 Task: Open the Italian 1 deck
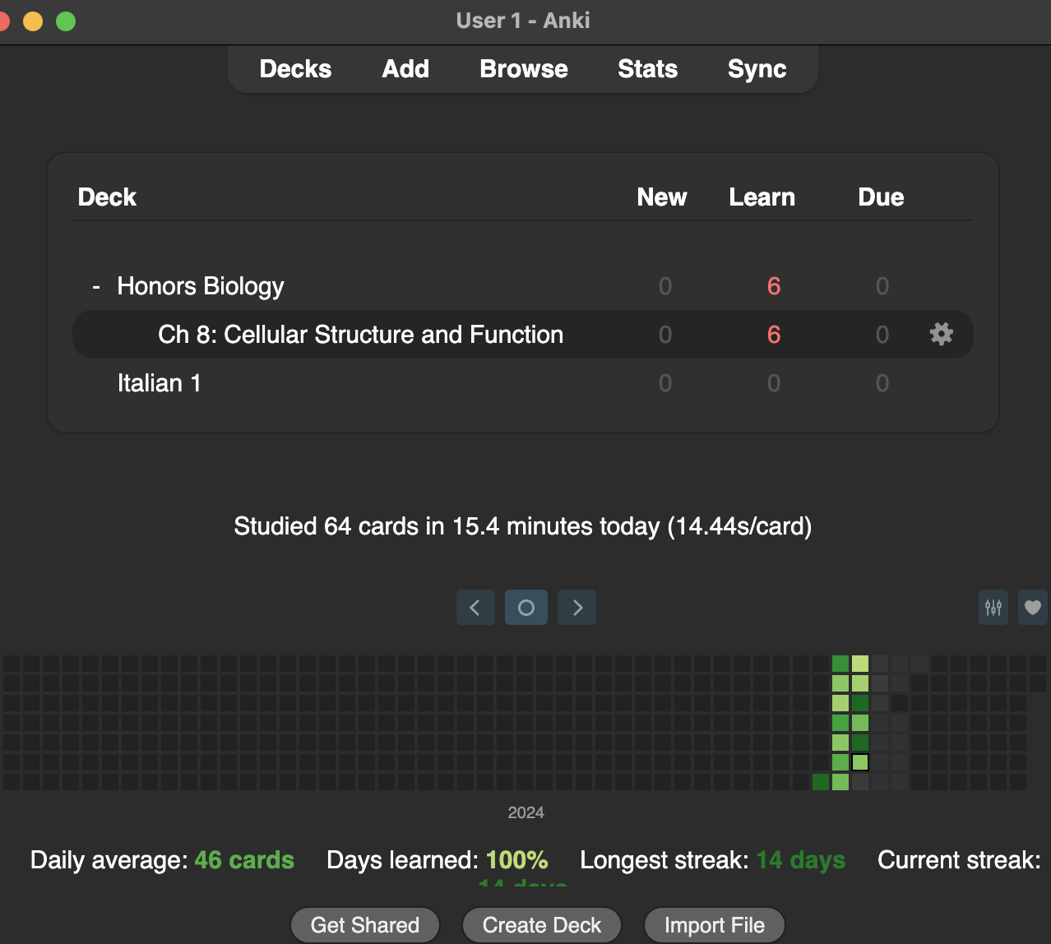point(160,383)
